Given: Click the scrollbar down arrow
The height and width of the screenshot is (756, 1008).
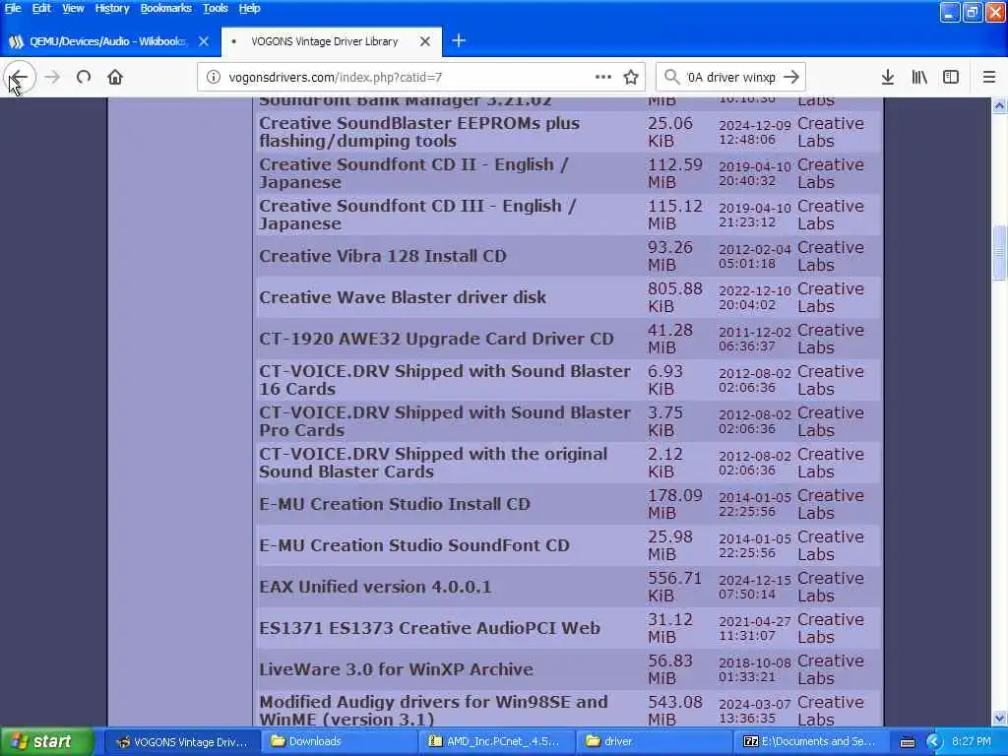Looking at the screenshot, I should (x=999, y=718).
